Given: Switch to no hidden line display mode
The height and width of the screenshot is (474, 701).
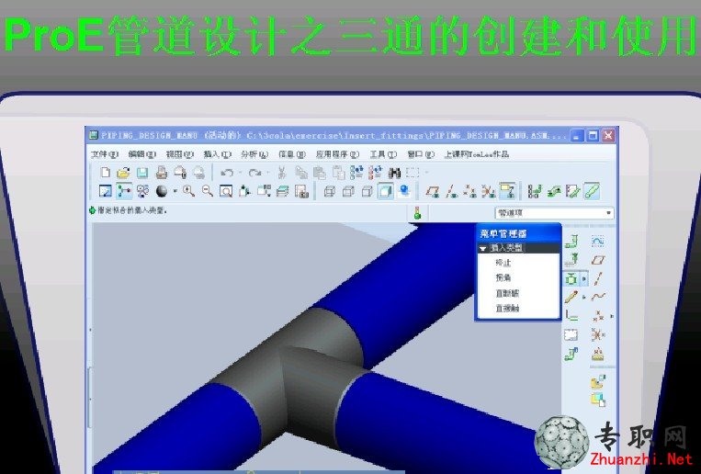Looking at the screenshot, I should [x=367, y=191].
